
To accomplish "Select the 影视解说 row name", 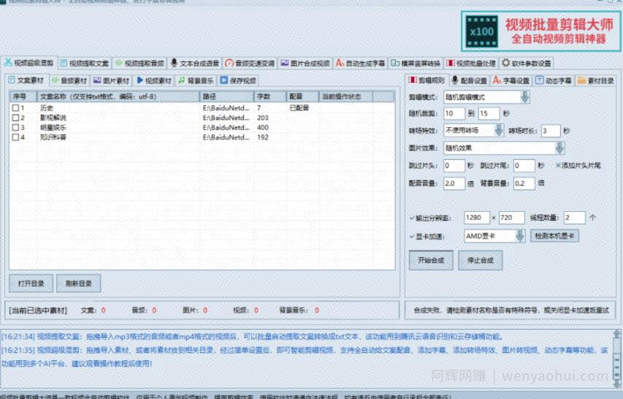I will (x=53, y=118).
